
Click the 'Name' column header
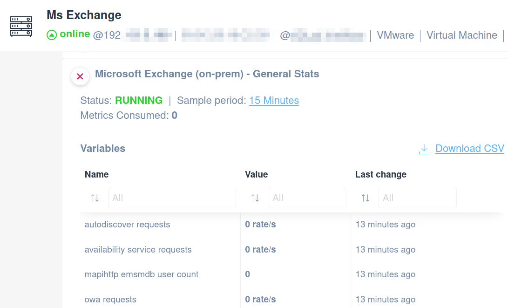(x=96, y=174)
